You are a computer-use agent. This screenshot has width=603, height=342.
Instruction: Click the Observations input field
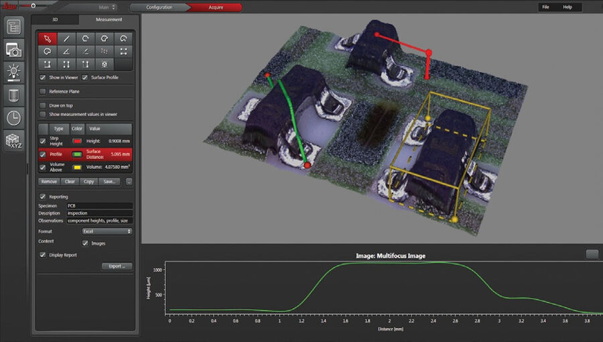coord(100,221)
